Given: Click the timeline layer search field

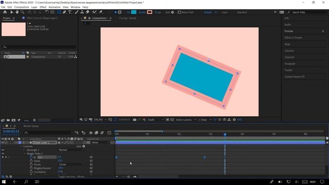Looking at the screenshot, I should pyautogui.click(x=47, y=133).
